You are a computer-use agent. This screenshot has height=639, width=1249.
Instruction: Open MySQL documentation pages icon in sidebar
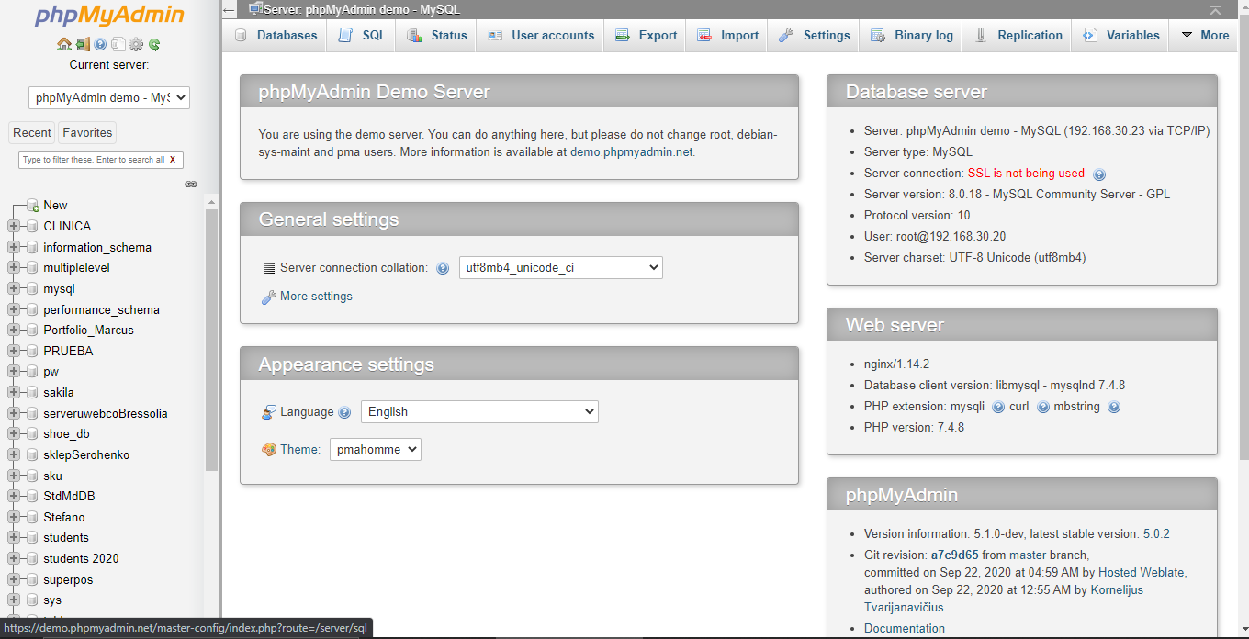(118, 44)
